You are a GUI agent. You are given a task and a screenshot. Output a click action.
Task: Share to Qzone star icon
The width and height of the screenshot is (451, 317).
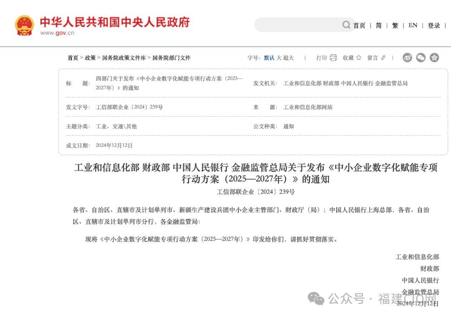[x=434, y=58]
